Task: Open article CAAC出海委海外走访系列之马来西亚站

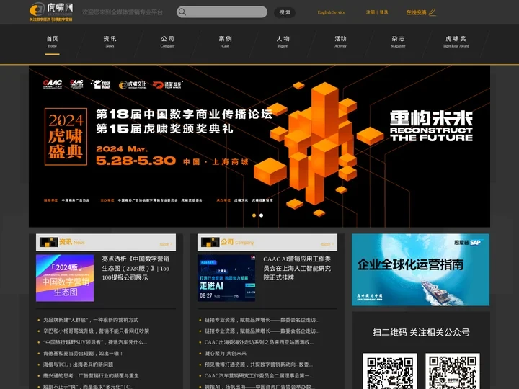Action: coord(259,342)
